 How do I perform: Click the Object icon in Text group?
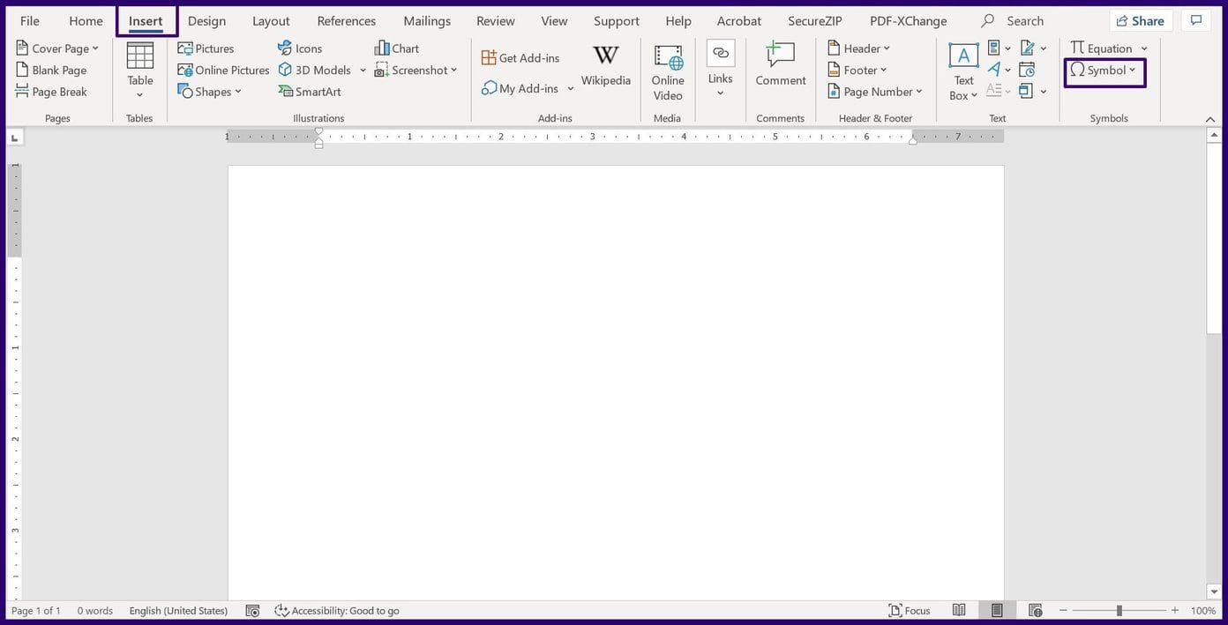click(x=1025, y=91)
